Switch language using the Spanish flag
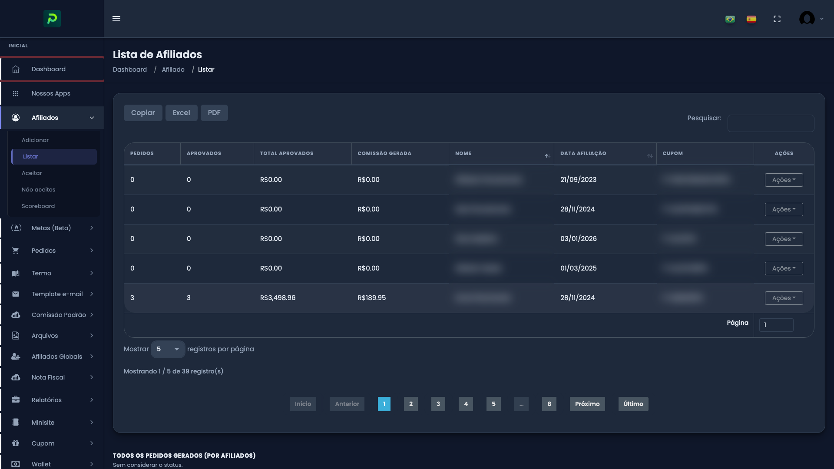 coord(751,19)
